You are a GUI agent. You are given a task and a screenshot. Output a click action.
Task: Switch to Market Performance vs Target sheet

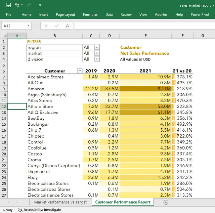[60, 202]
